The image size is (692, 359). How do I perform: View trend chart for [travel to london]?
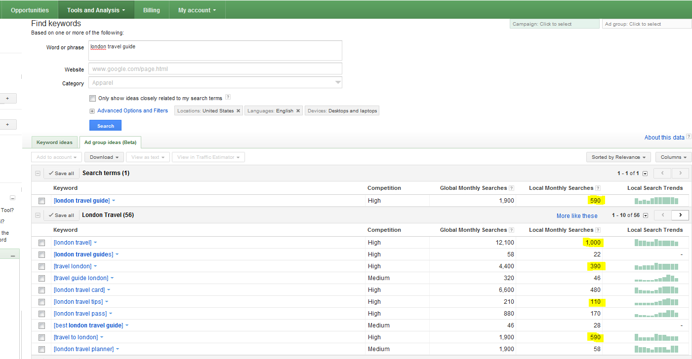tap(656, 337)
